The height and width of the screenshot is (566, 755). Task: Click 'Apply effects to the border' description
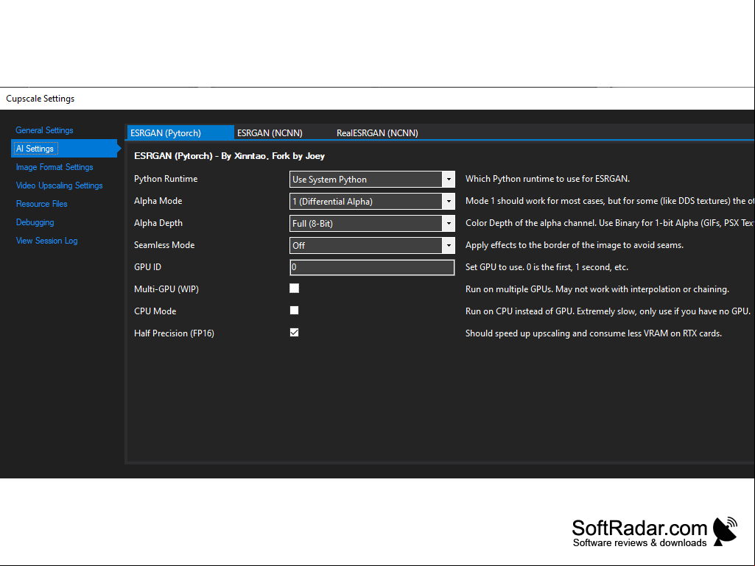(x=575, y=245)
